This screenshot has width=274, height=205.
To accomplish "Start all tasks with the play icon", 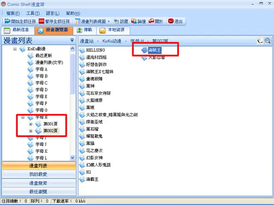I will (x=7, y=21).
